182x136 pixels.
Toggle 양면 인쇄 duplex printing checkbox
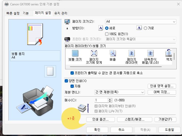point(66,81)
